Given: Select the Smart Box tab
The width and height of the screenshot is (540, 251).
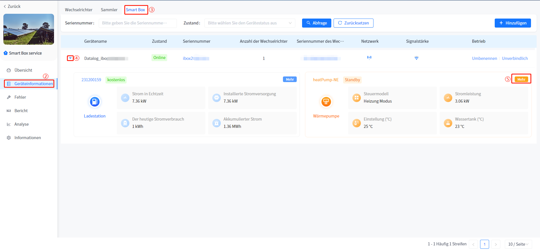Looking at the screenshot, I should (x=136, y=10).
